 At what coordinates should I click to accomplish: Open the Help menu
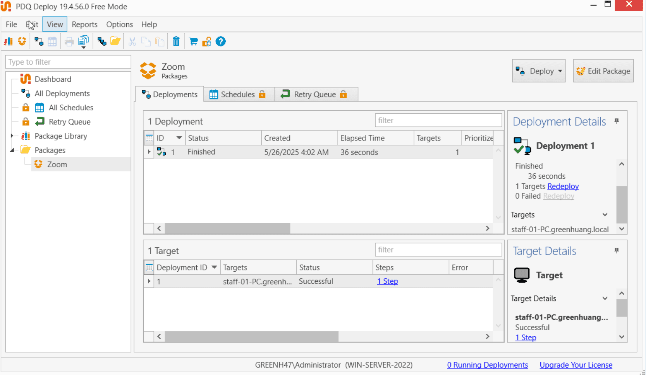point(149,24)
